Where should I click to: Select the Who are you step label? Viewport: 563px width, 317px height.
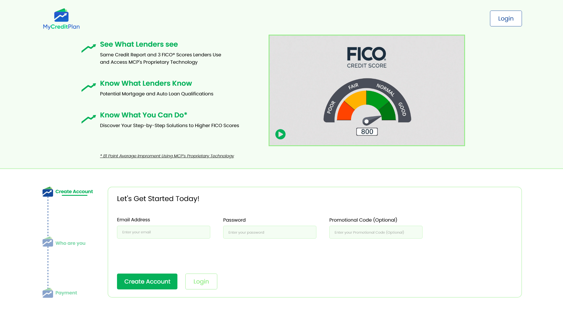click(x=70, y=243)
